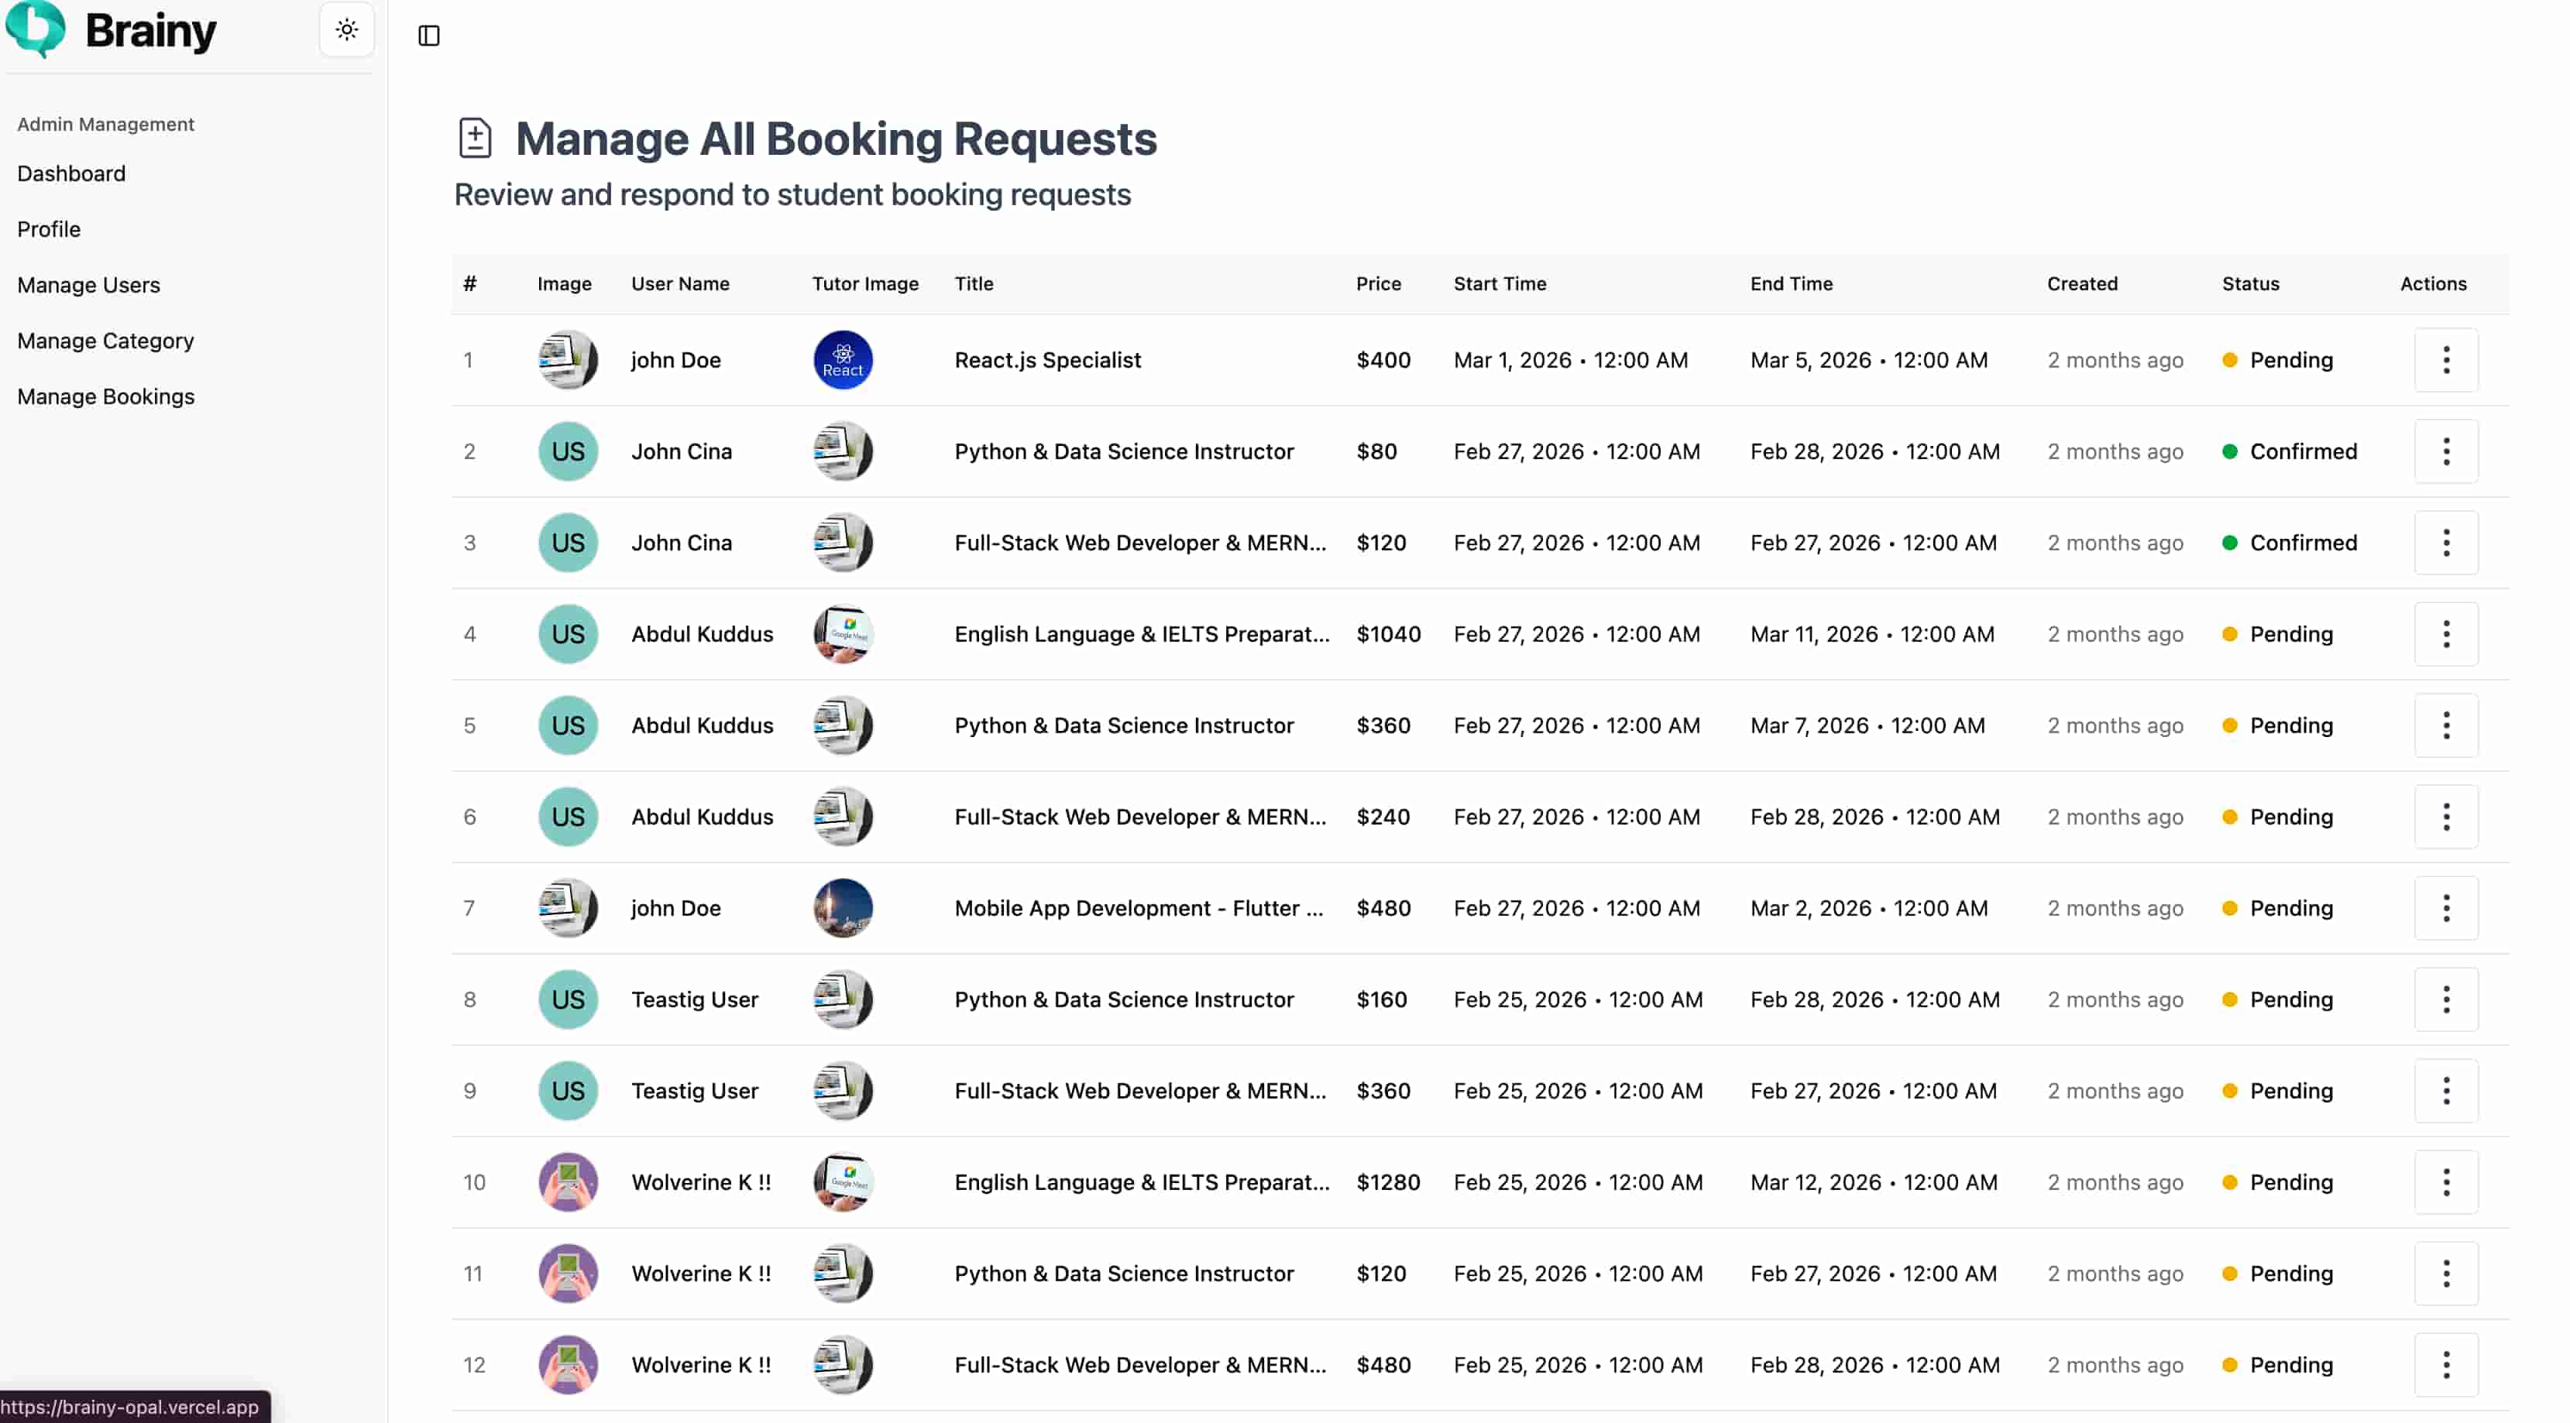Click Pending status in row 12
Viewport: 2570px width, 1423px height.
(x=2278, y=1365)
